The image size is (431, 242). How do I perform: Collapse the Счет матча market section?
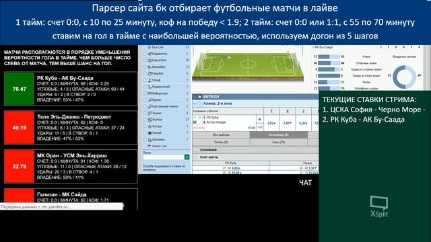click(x=196, y=157)
